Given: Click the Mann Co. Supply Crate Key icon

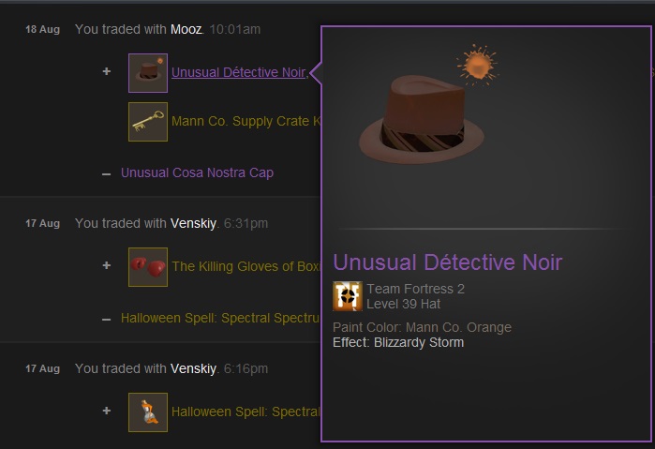Looking at the screenshot, I should (148, 122).
